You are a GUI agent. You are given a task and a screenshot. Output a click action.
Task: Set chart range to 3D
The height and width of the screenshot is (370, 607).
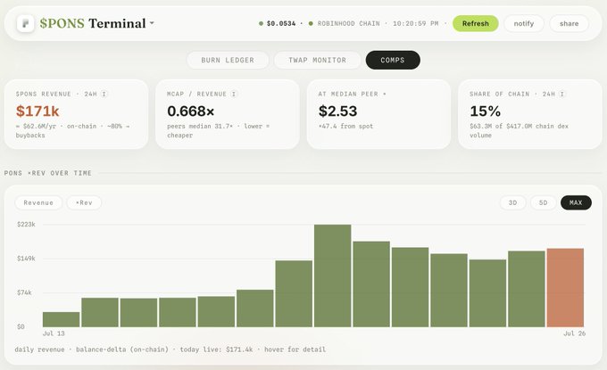tap(513, 202)
